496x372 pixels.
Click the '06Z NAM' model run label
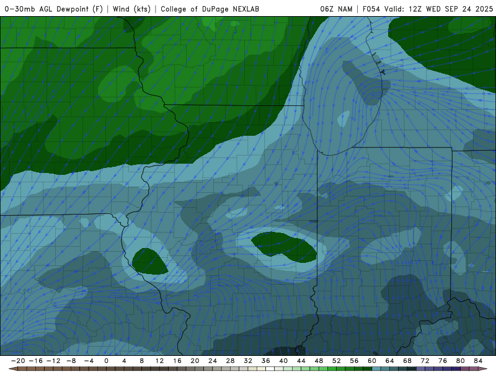pyautogui.click(x=336, y=9)
